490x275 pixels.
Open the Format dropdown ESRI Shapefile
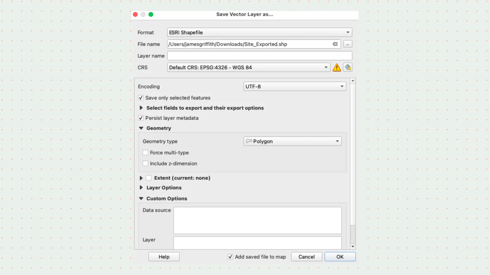260,32
